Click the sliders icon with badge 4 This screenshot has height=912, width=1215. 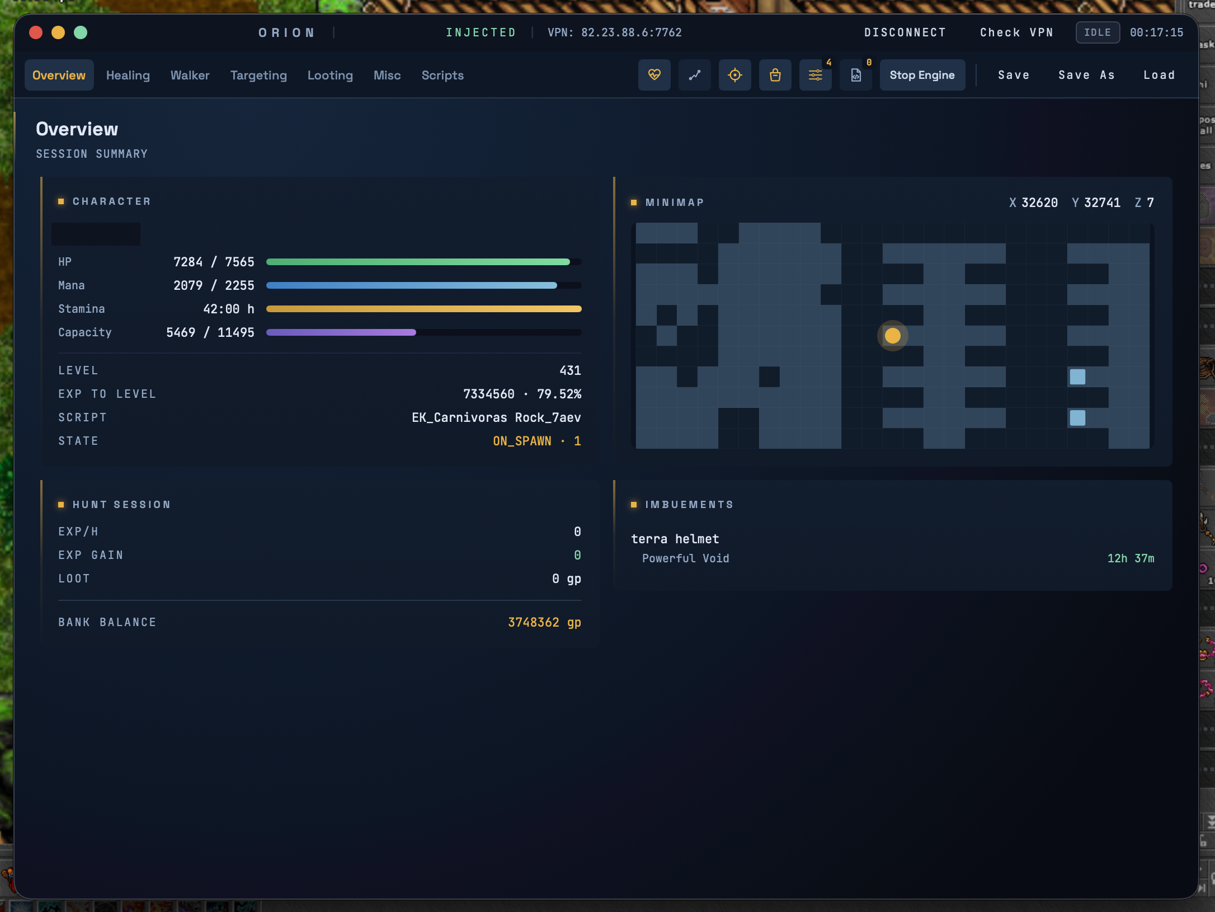click(x=815, y=75)
